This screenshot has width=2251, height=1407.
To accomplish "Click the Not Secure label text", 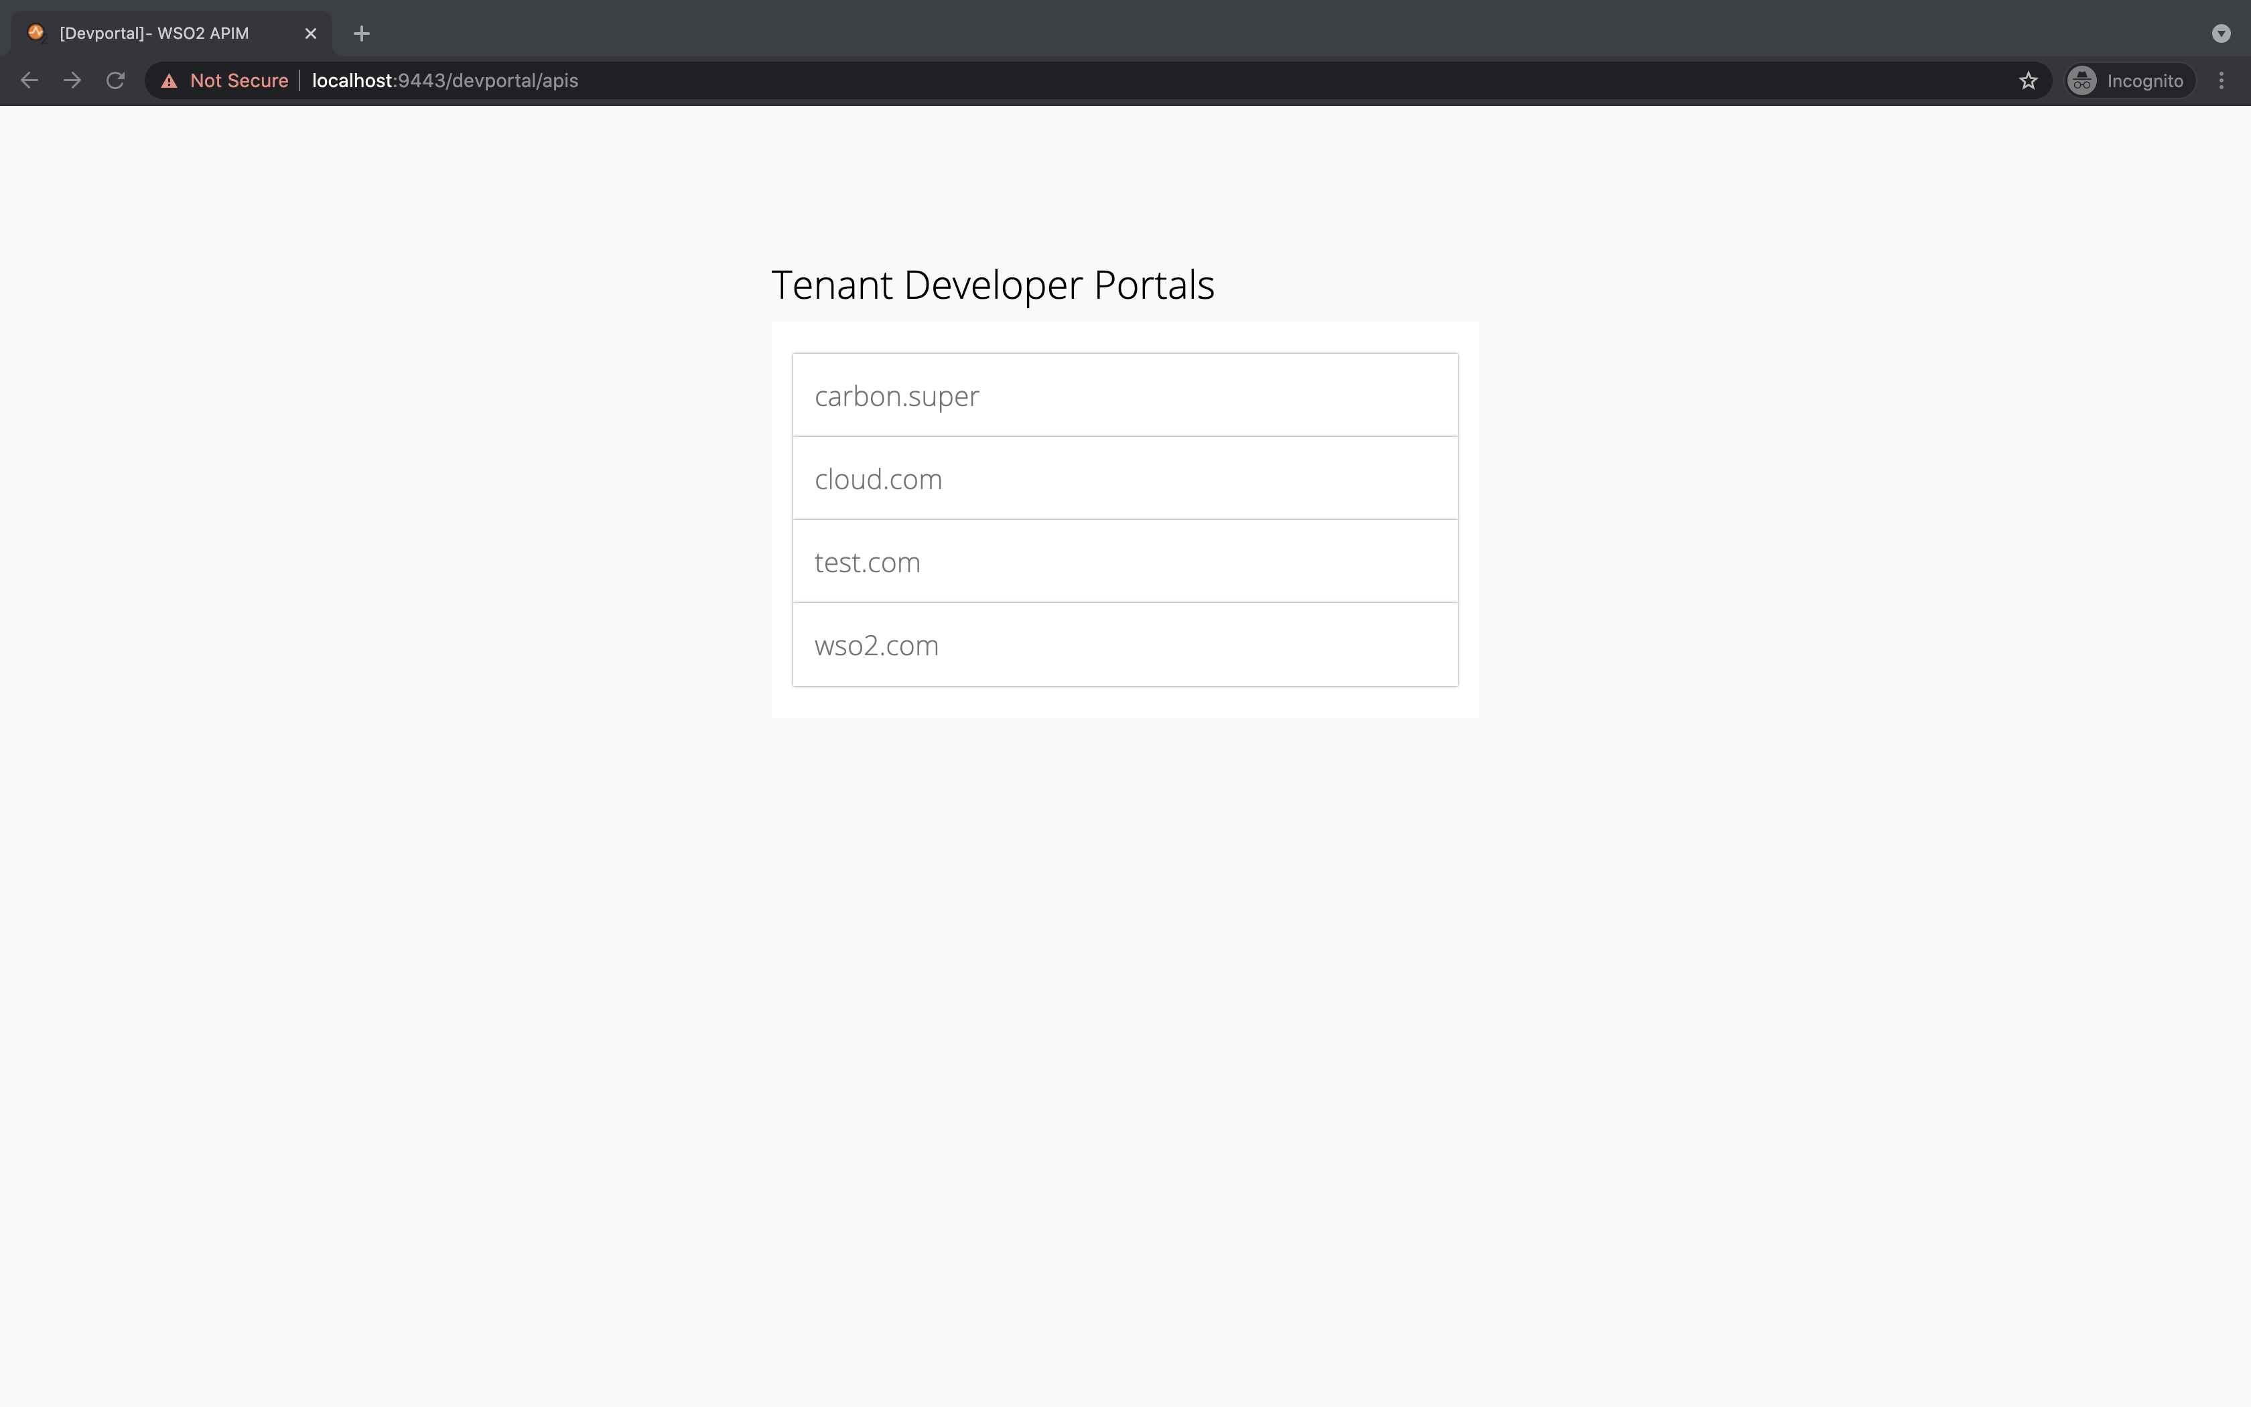I will click(x=239, y=81).
